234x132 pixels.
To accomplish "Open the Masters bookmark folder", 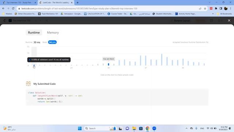I will [x=7, y=14].
